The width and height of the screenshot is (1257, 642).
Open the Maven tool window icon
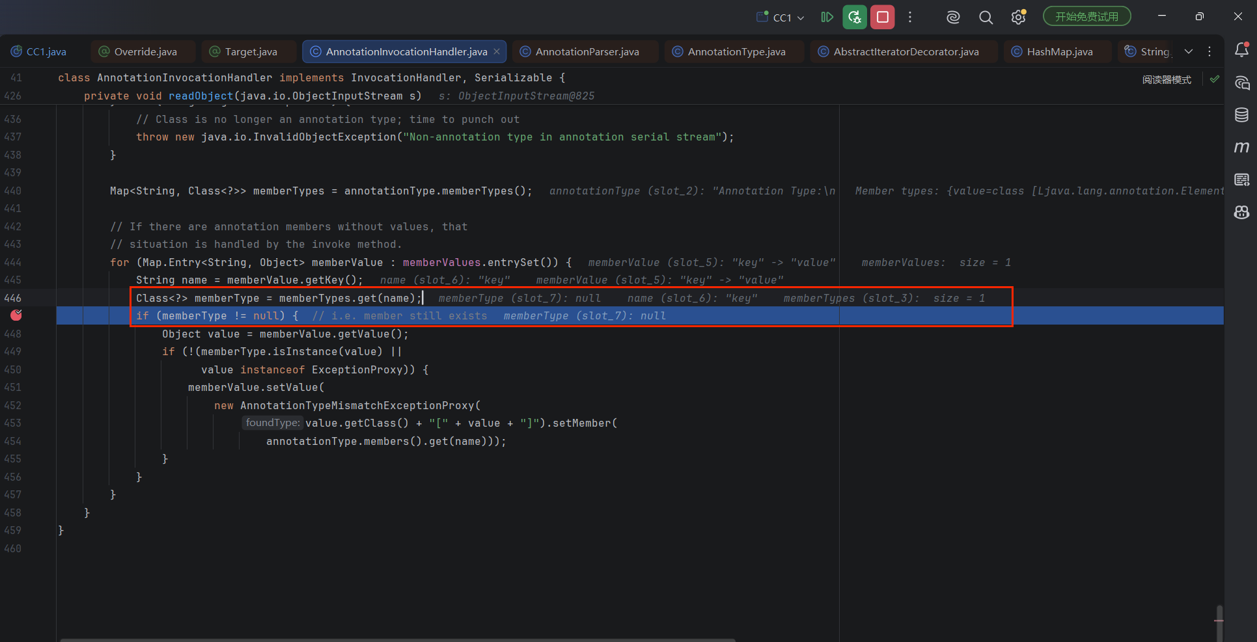[1241, 148]
